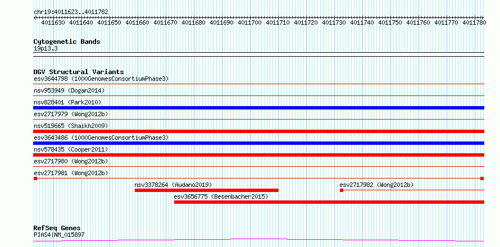
Task: Click ruler position 4011710
Action: (x=278, y=22)
